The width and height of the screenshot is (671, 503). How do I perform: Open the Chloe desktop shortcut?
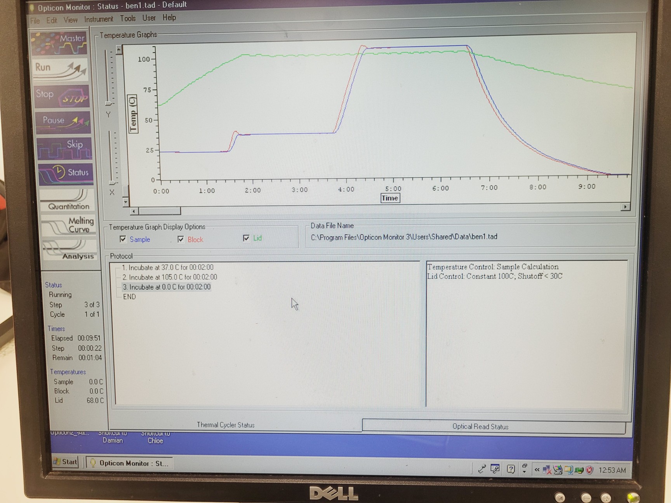(x=155, y=437)
